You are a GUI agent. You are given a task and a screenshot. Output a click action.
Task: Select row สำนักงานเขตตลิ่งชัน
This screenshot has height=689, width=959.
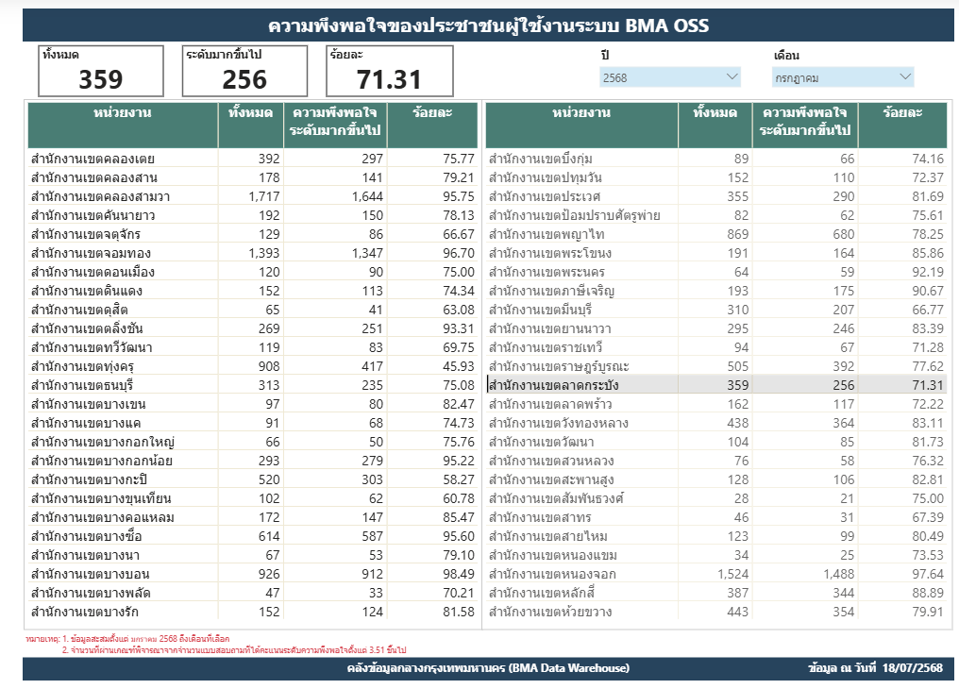(253, 328)
